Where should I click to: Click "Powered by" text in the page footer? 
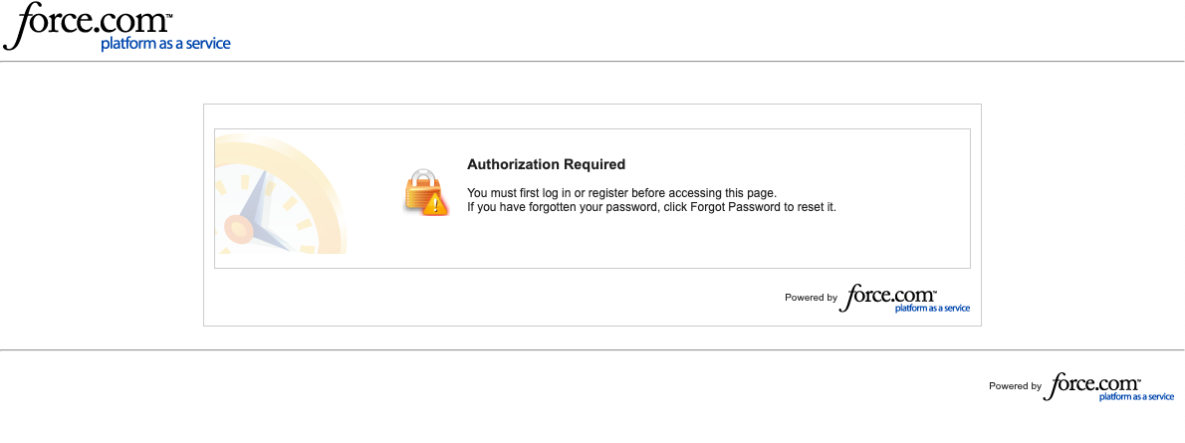(1015, 386)
